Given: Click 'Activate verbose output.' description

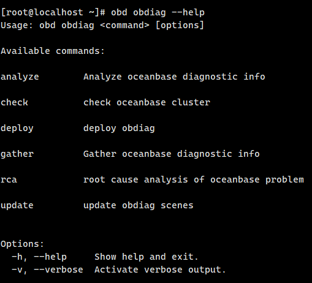Looking at the screenshot, I should coord(160,270).
